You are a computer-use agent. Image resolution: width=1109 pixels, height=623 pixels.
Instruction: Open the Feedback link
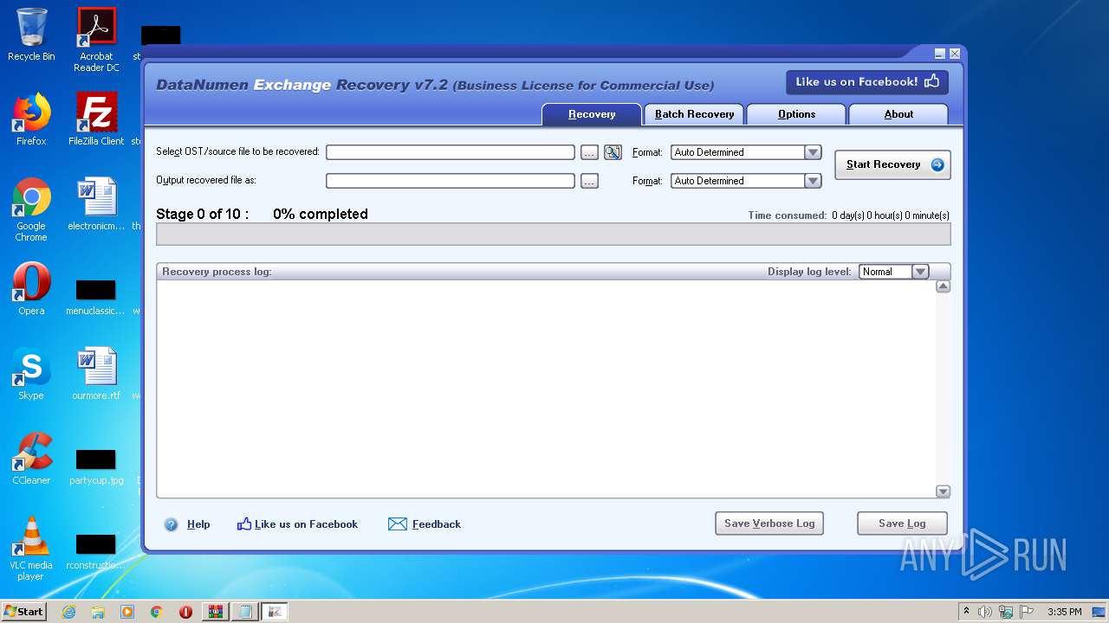(437, 524)
